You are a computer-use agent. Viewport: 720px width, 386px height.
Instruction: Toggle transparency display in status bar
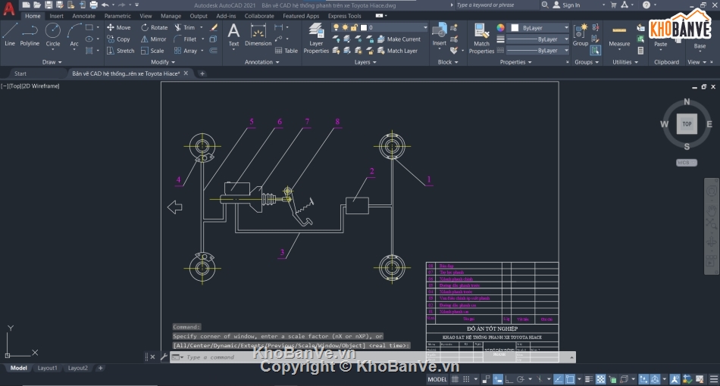click(x=600, y=379)
